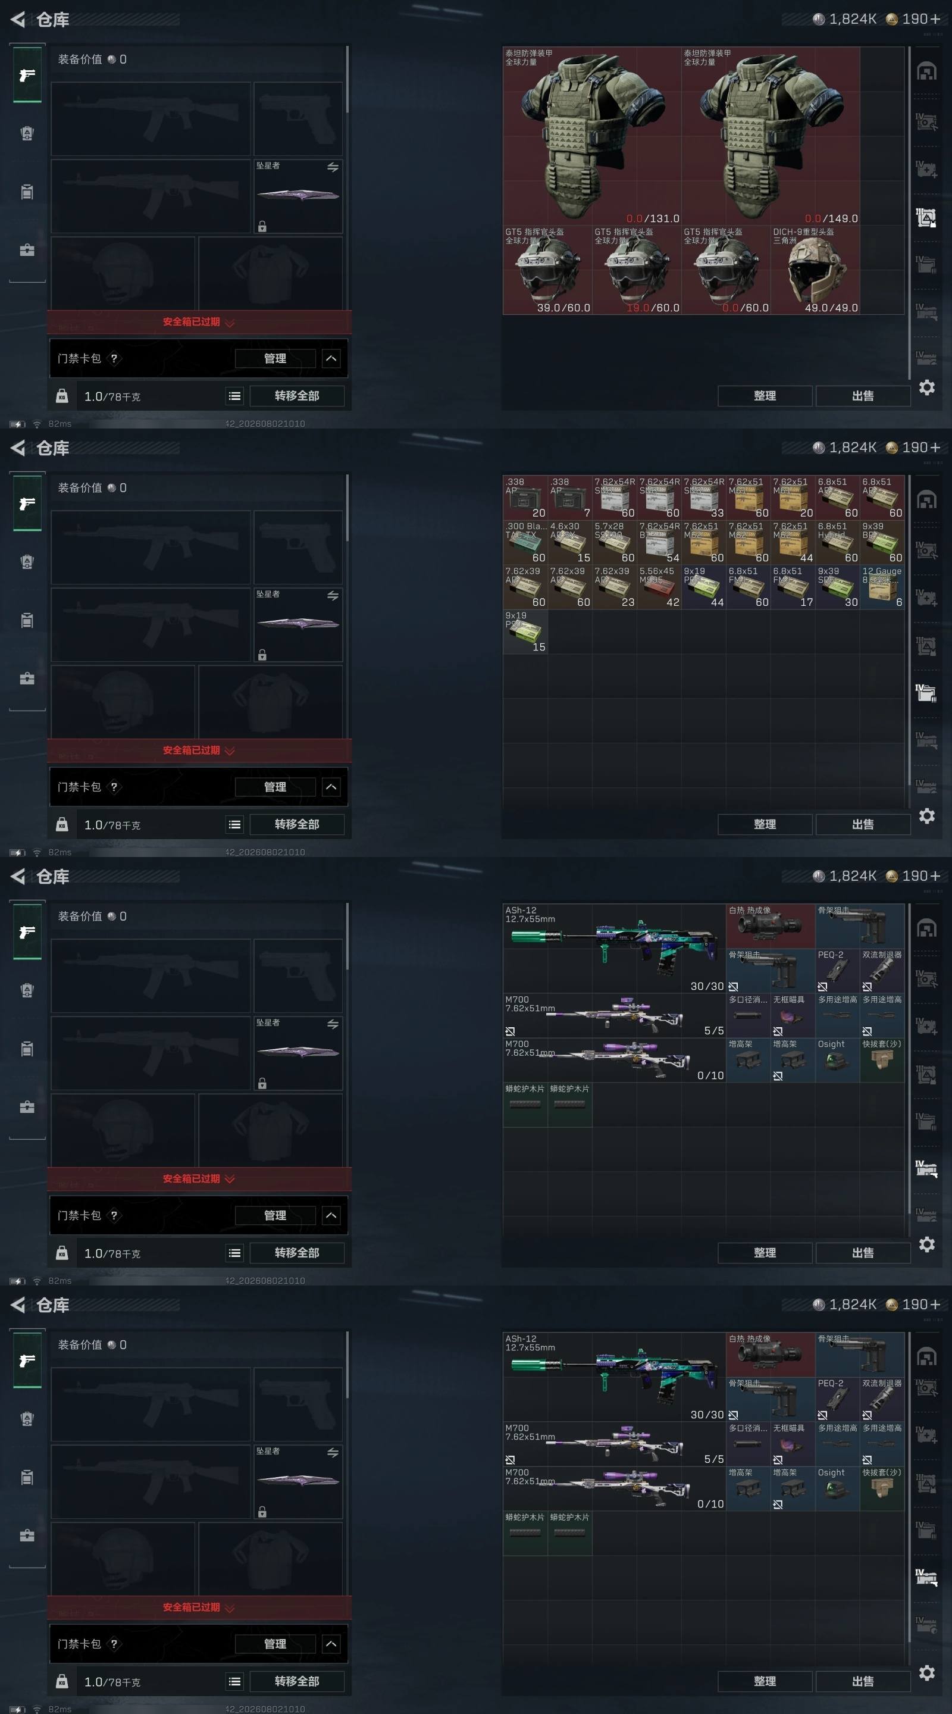
Task: Select the .338 AP ammo stack of 7
Action: [x=570, y=498]
